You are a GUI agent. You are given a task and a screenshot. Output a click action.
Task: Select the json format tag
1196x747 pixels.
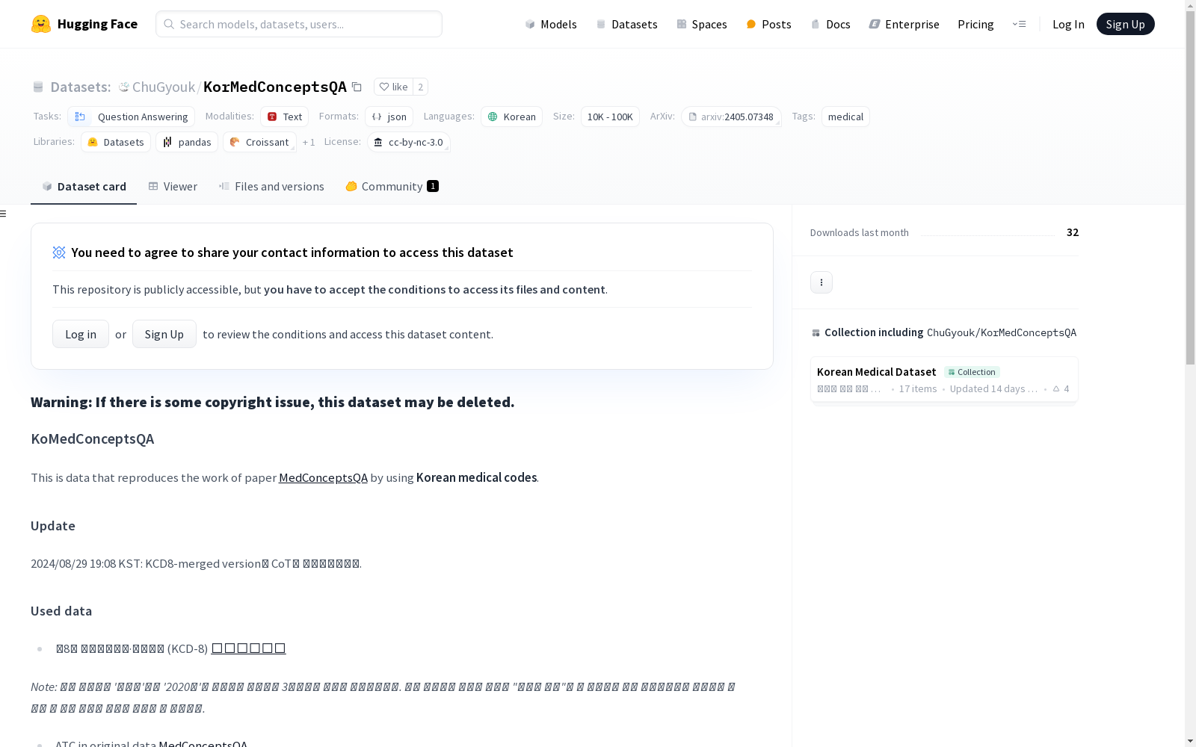(389, 117)
